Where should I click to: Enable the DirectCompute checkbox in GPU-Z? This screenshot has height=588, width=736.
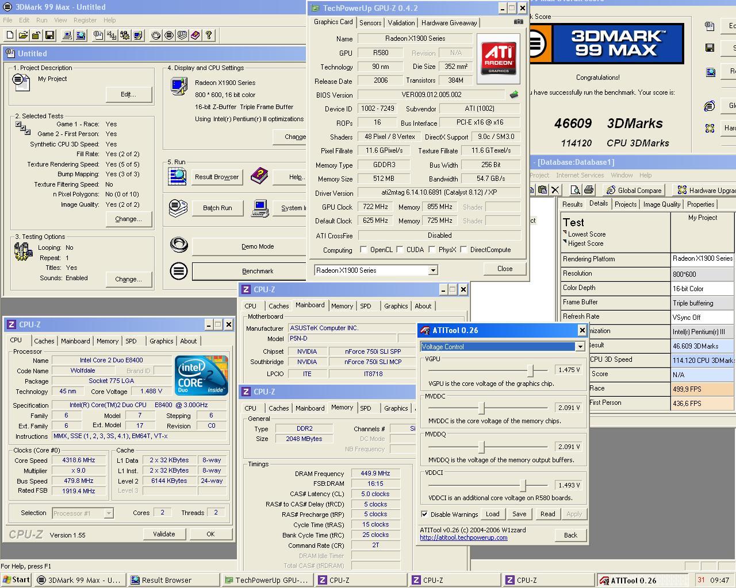tap(463, 250)
